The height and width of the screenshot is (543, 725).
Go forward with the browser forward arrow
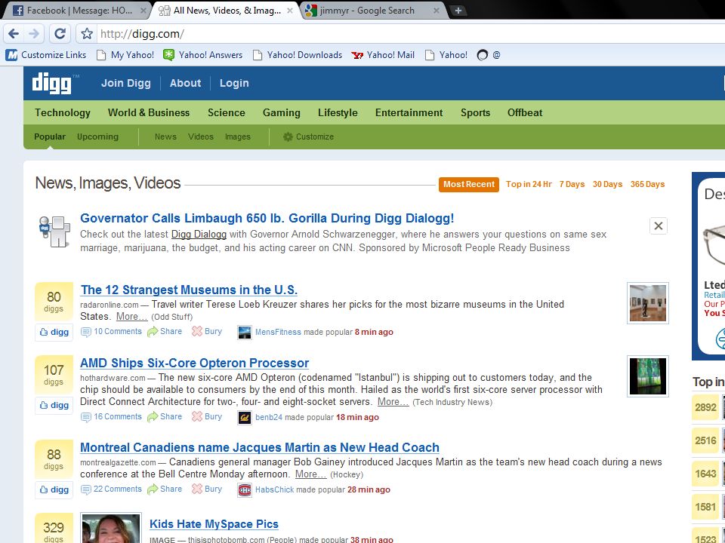34,34
